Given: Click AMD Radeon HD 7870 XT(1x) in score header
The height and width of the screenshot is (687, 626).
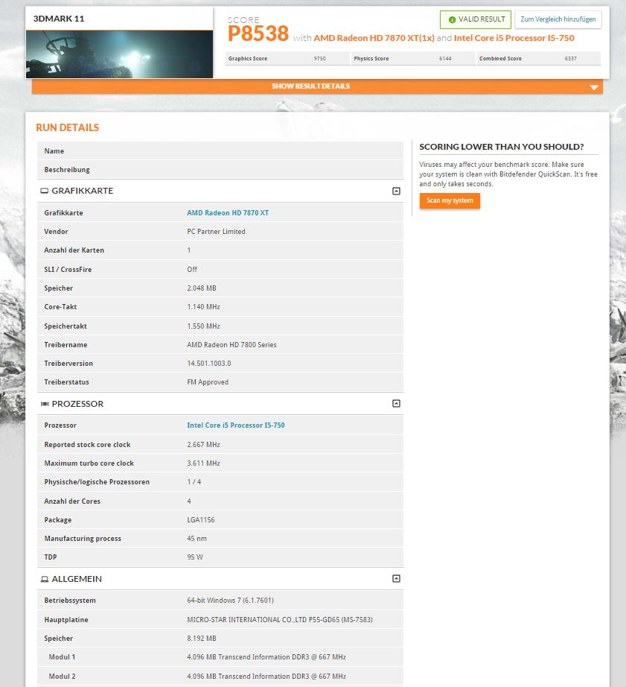Looking at the screenshot, I should pyautogui.click(x=374, y=38).
